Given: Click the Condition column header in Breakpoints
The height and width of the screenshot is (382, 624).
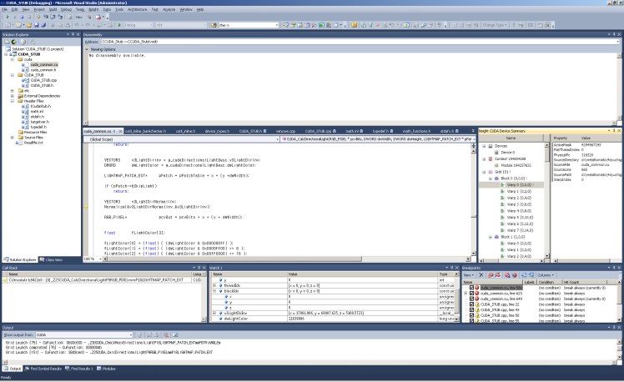Looking at the screenshot, I should coord(549,282).
